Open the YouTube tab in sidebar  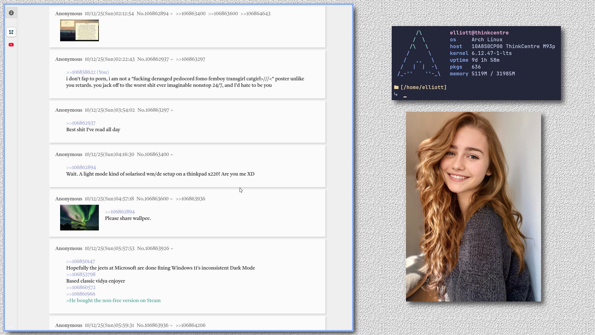[11, 45]
